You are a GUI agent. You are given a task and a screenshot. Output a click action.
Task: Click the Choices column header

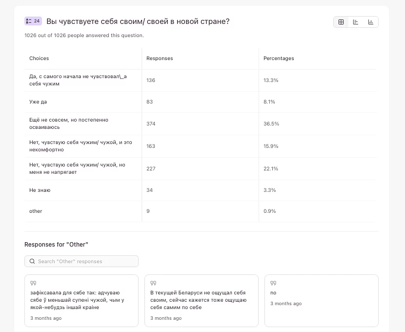(x=39, y=58)
